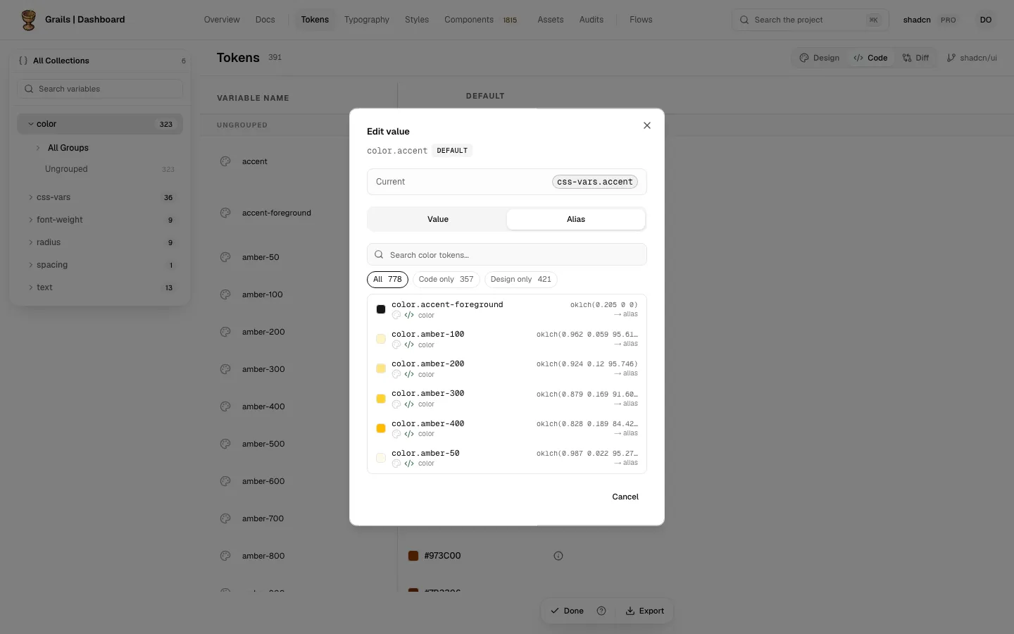Click the palette icon beside amber-400 row
This screenshot has height=634, width=1014.
(225, 406)
